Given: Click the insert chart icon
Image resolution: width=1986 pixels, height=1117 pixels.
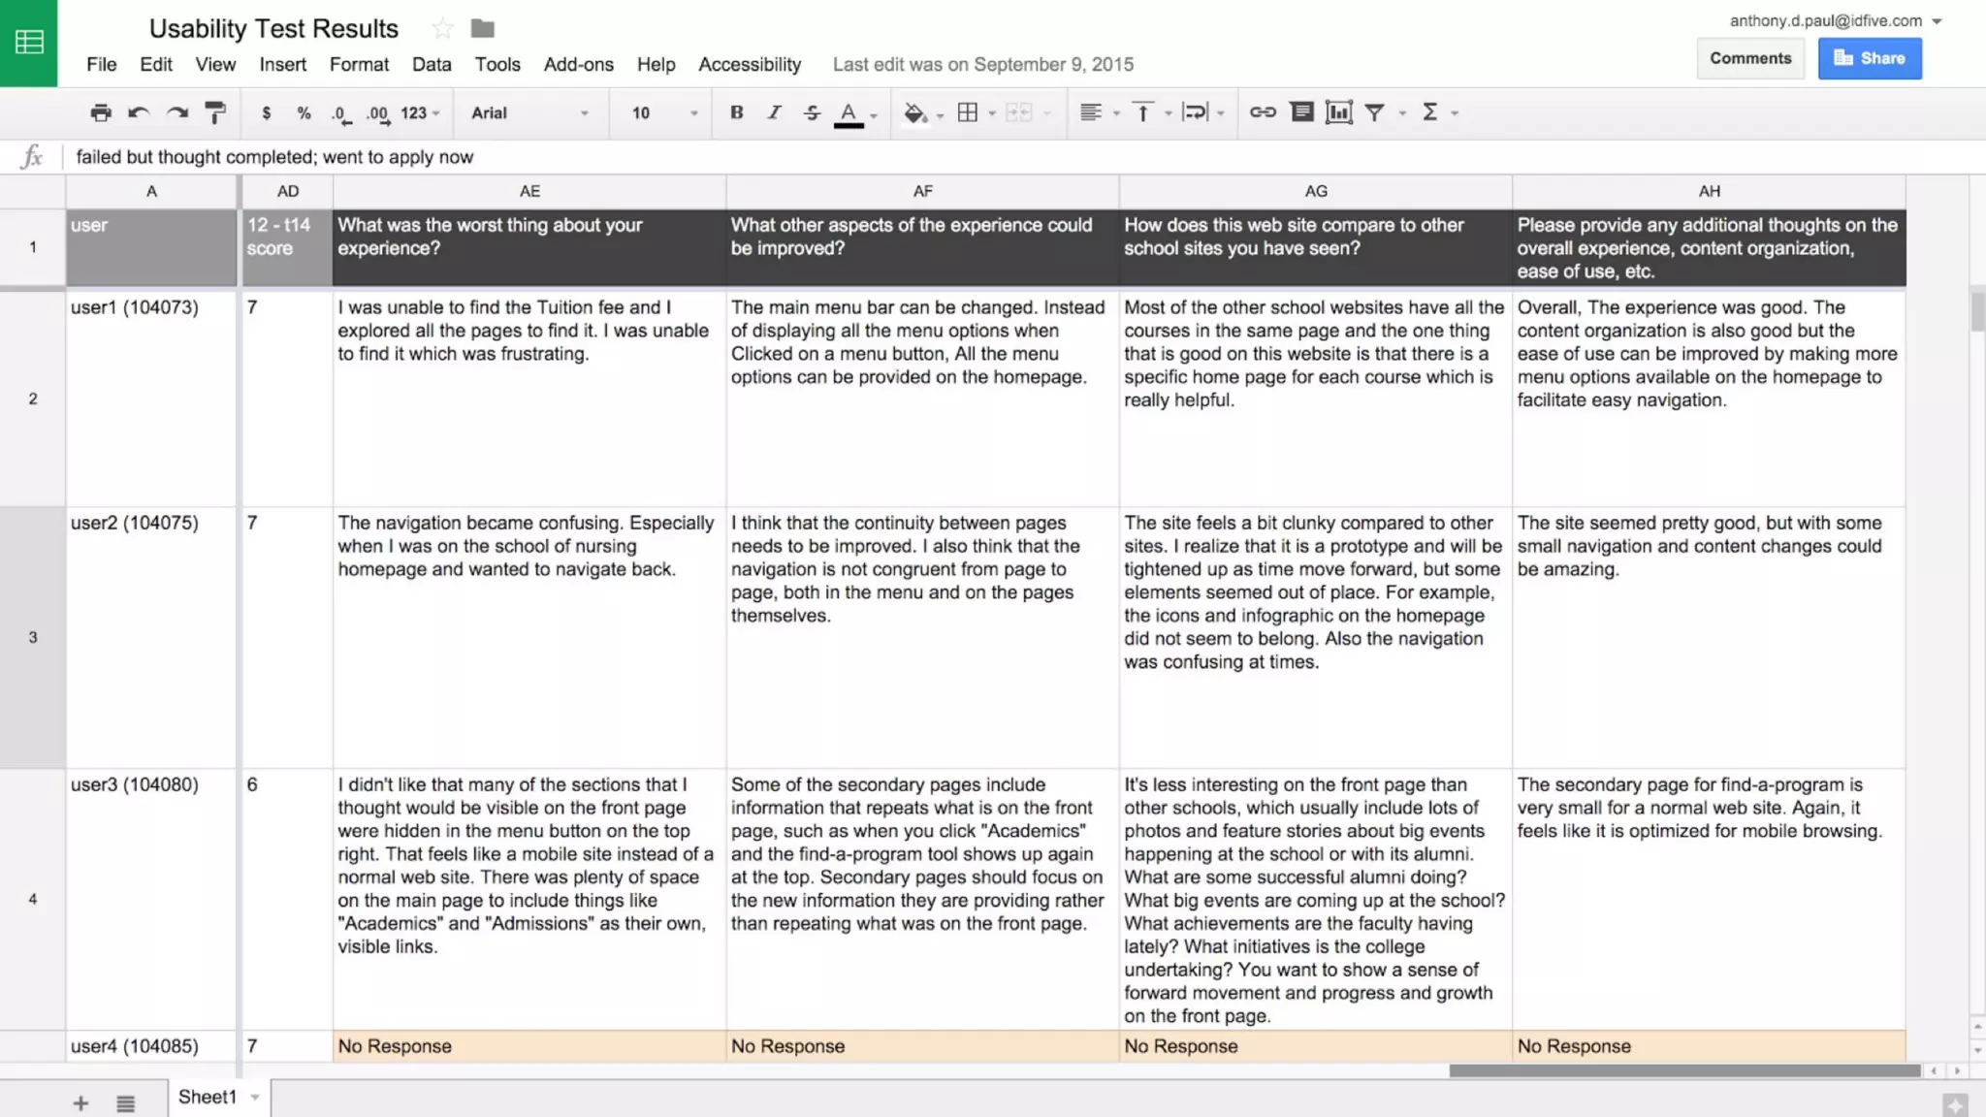Looking at the screenshot, I should point(1338,112).
